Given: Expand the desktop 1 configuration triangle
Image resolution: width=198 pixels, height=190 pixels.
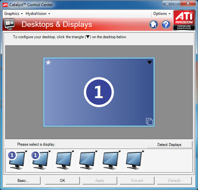Looking at the screenshot, I should coord(149,63).
